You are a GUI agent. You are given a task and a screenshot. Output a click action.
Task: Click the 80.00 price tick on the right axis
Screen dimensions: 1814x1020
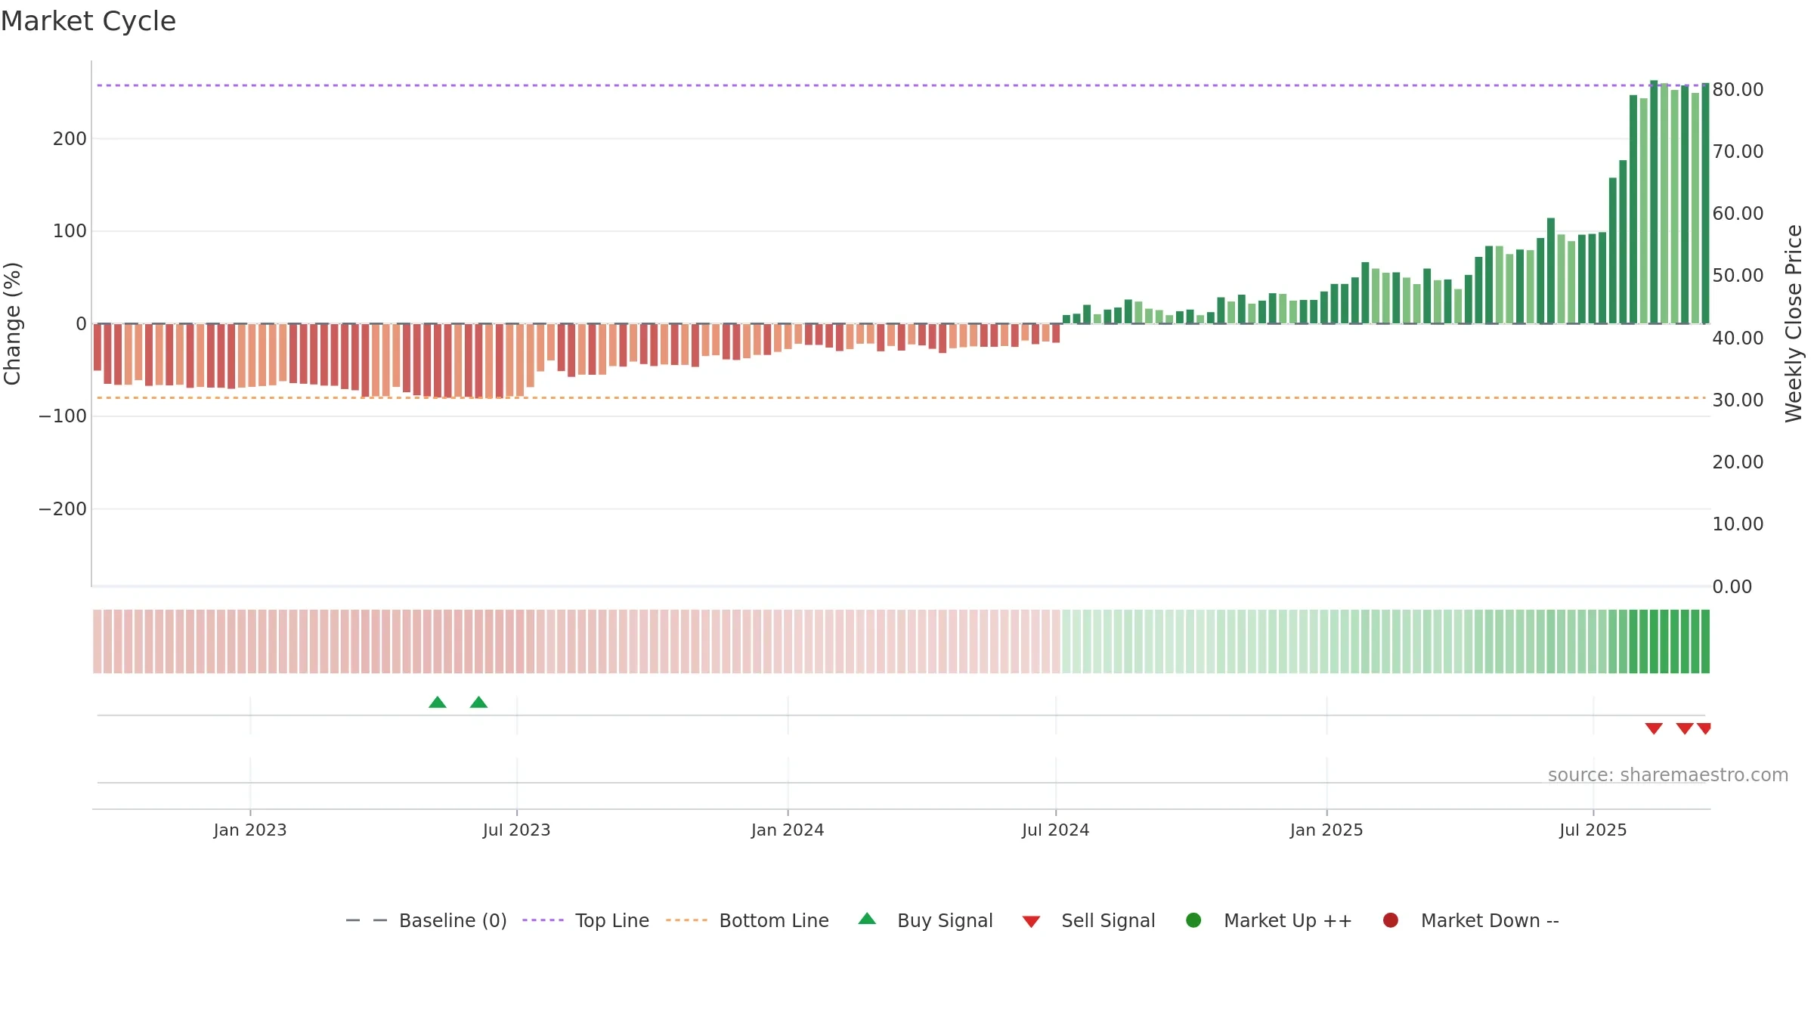(1738, 90)
